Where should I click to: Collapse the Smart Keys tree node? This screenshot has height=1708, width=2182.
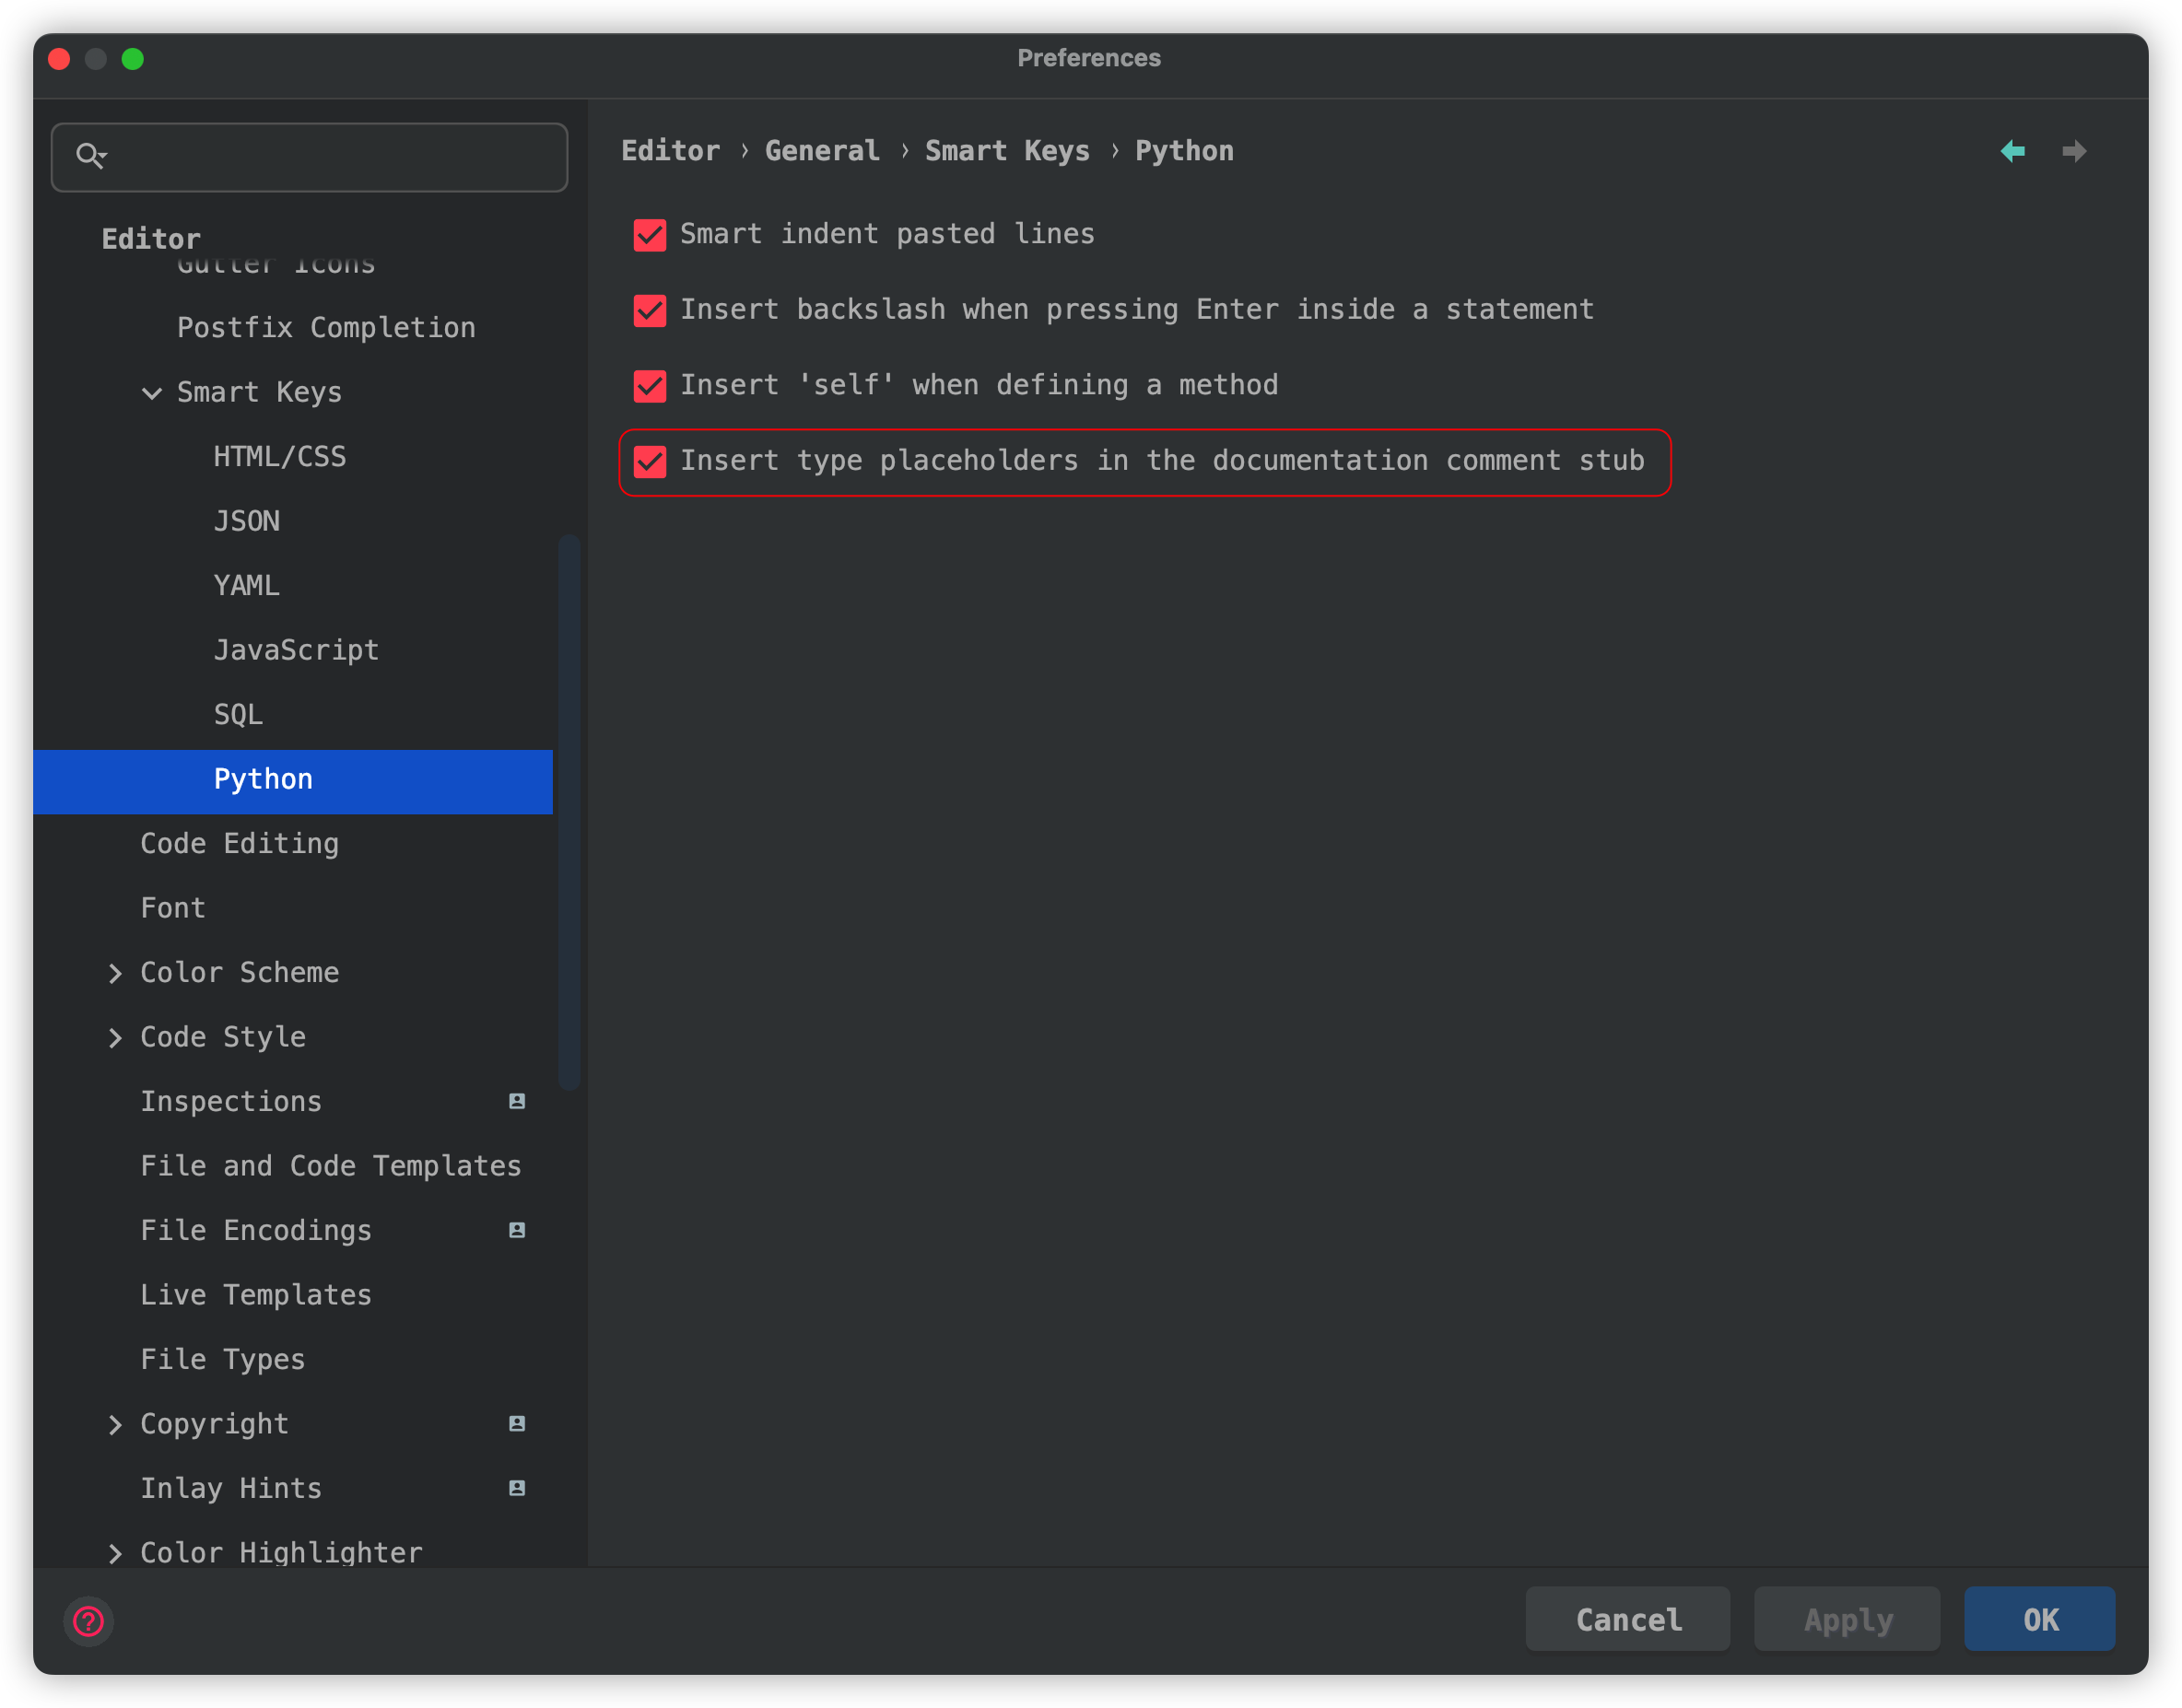pyautogui.click(x=152, y=393)
